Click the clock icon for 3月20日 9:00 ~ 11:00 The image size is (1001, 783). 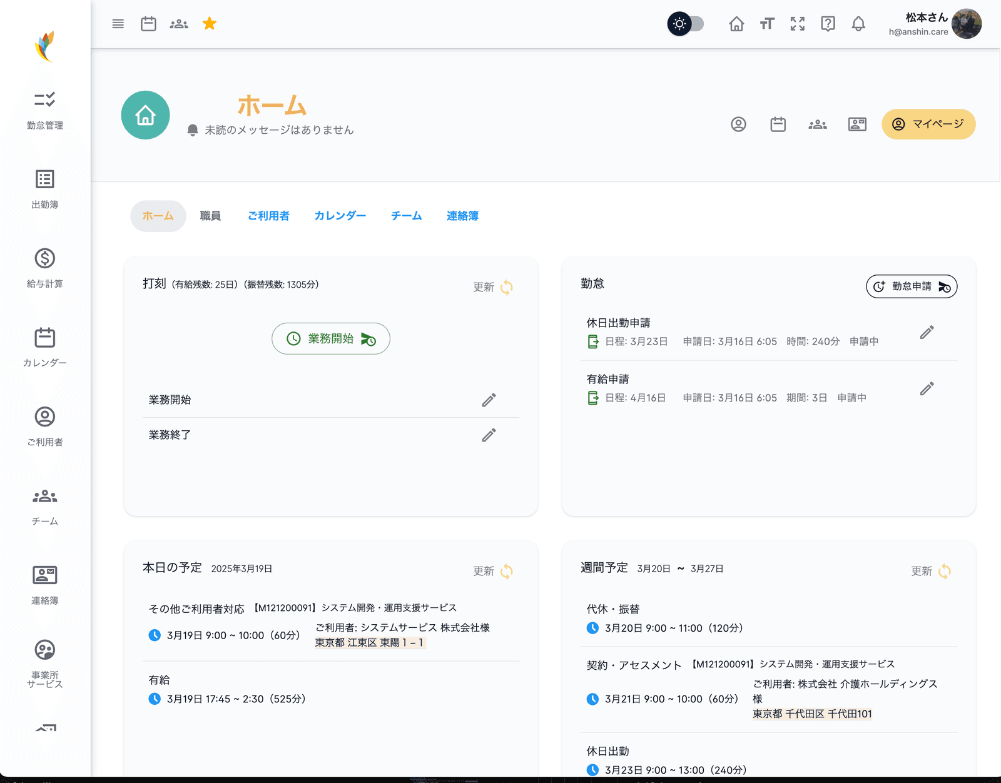pyautogui.click(x=592, y=628)
